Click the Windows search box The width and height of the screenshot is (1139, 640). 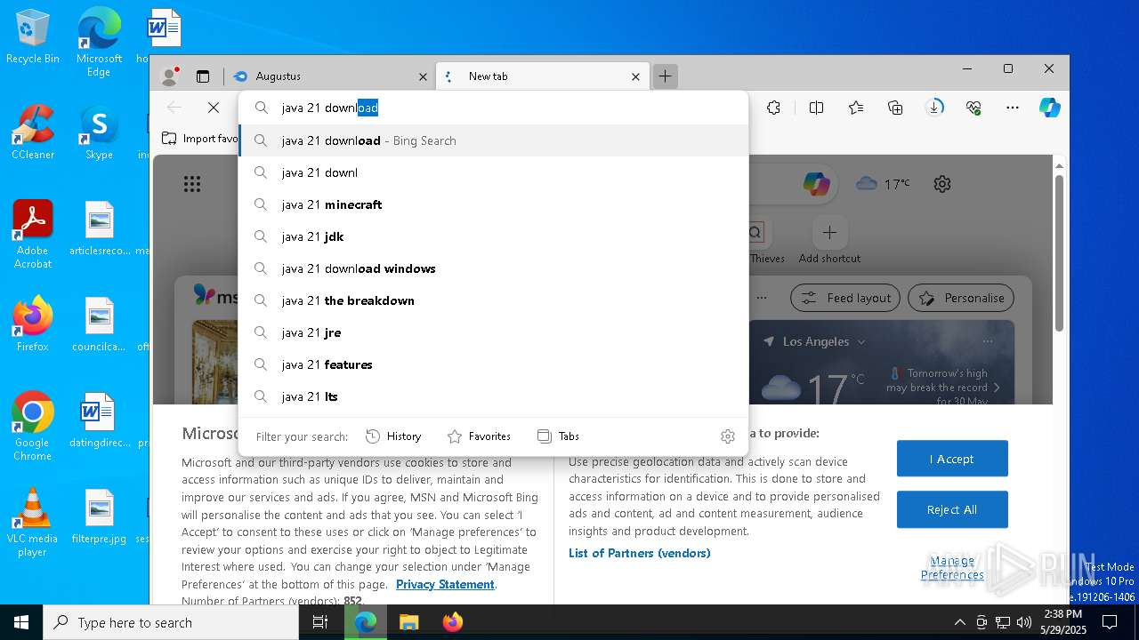pos(171,622)
